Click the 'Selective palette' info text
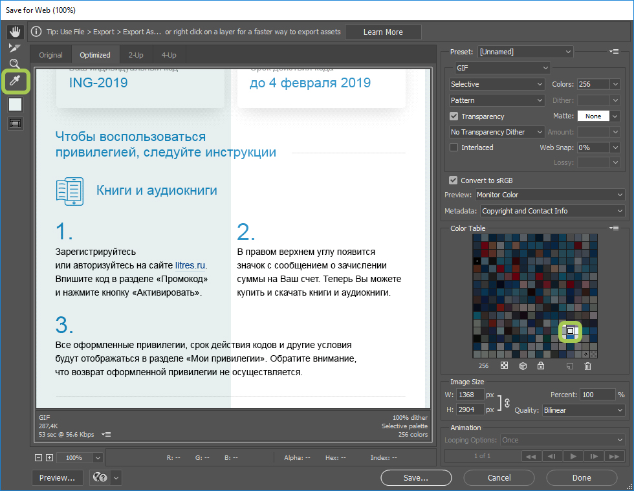This screenshot has width=634, height=491. coord(404,426)
